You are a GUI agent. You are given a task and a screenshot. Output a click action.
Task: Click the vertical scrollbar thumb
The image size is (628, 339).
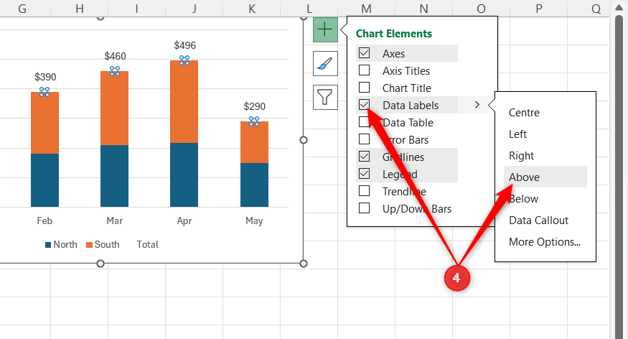(x=619, y=176)
